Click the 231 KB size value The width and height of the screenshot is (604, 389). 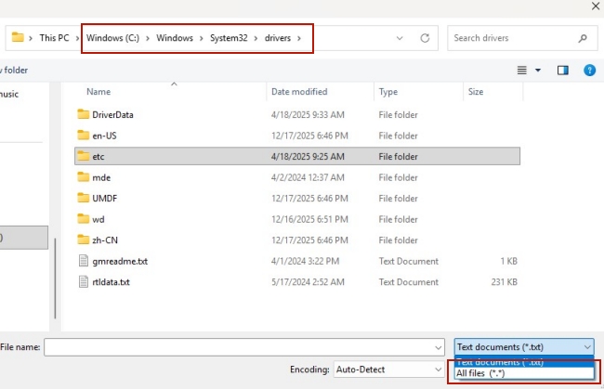(505, 282)
